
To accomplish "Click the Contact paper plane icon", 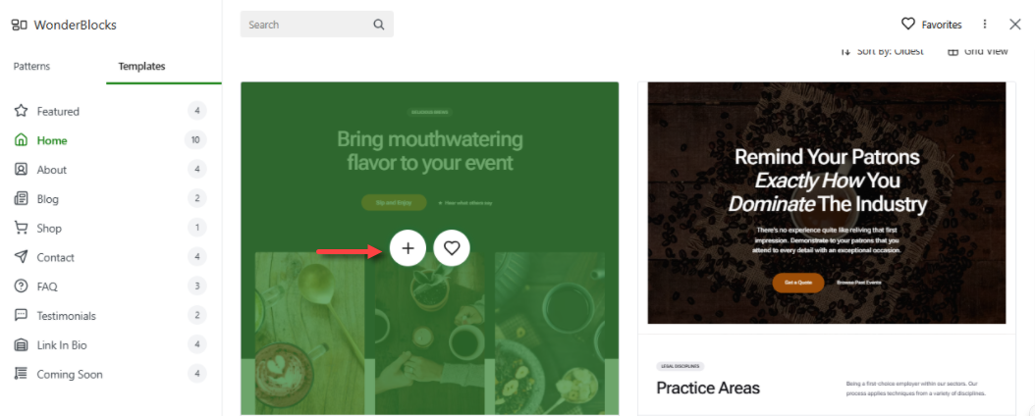I will (x=21, y=257).
